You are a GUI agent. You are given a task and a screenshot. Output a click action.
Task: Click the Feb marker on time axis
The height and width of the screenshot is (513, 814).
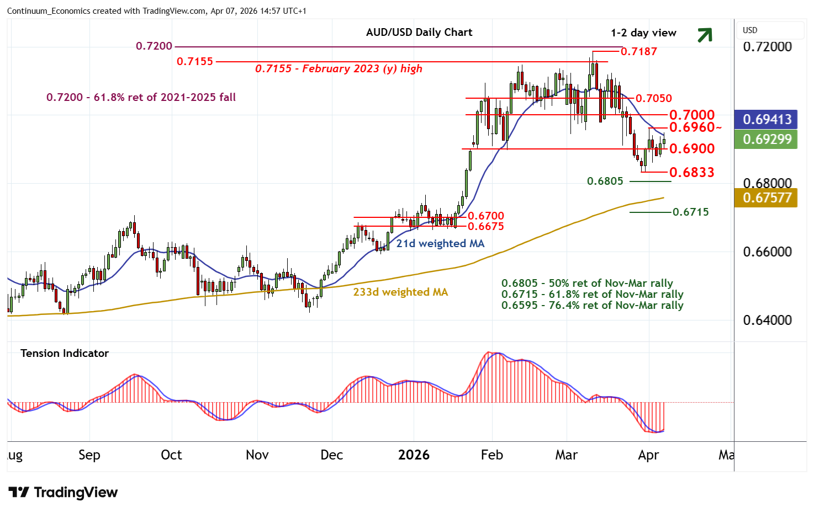(x=491, y=455)
